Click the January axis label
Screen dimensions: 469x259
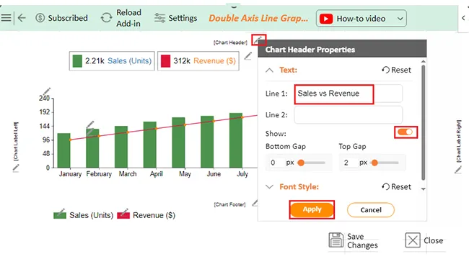coord(70,174)
